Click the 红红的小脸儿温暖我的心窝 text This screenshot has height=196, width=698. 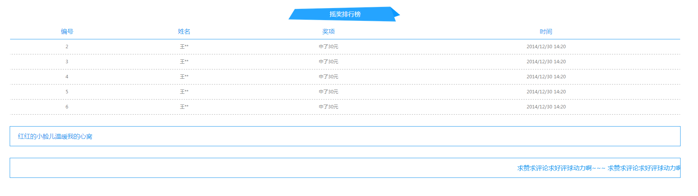55,137
